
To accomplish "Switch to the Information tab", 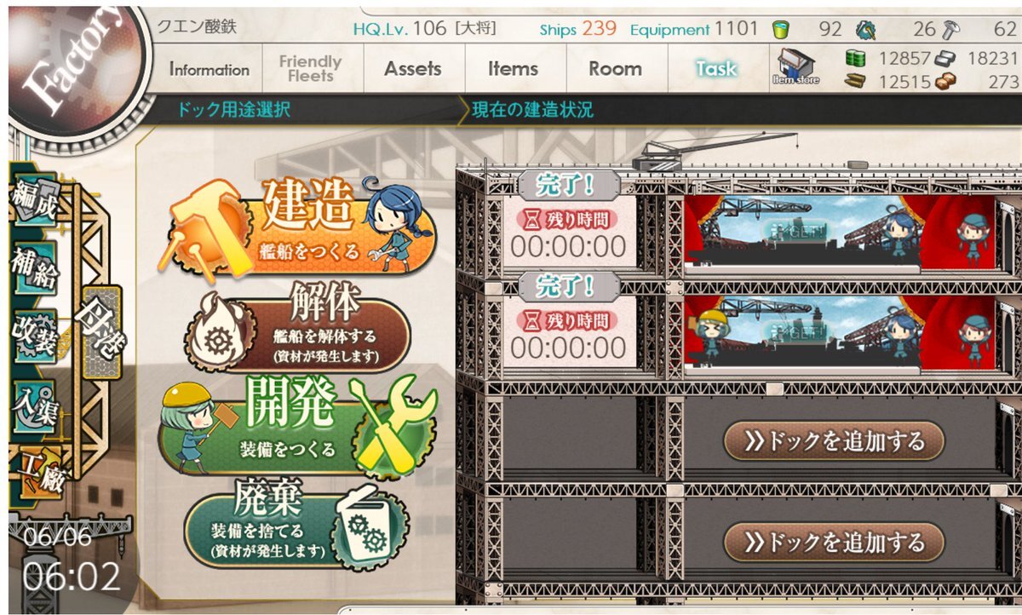I will click(x=210, y=69).
